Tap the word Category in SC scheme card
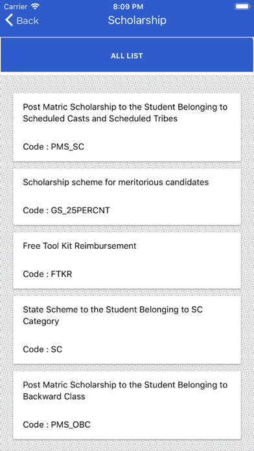The width and height of the screenshot is (254, 451). click(x=41, y=321)
